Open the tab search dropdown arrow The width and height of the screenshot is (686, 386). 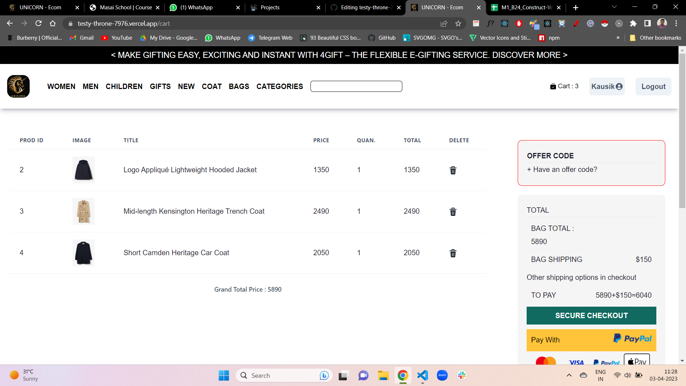[614, 7]
